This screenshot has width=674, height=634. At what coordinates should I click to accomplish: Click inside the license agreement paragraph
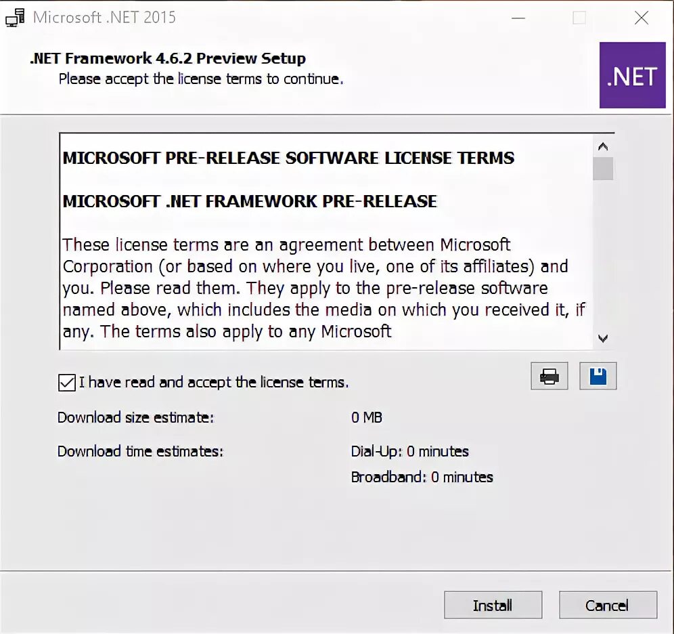tap(323, 288)
